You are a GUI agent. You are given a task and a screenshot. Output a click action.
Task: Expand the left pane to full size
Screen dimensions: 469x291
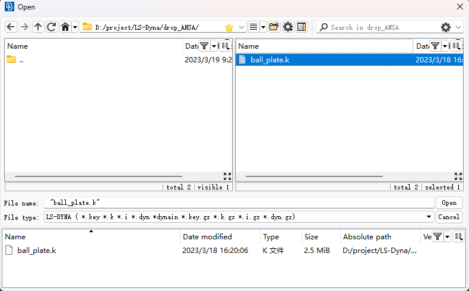pos(227,176)
